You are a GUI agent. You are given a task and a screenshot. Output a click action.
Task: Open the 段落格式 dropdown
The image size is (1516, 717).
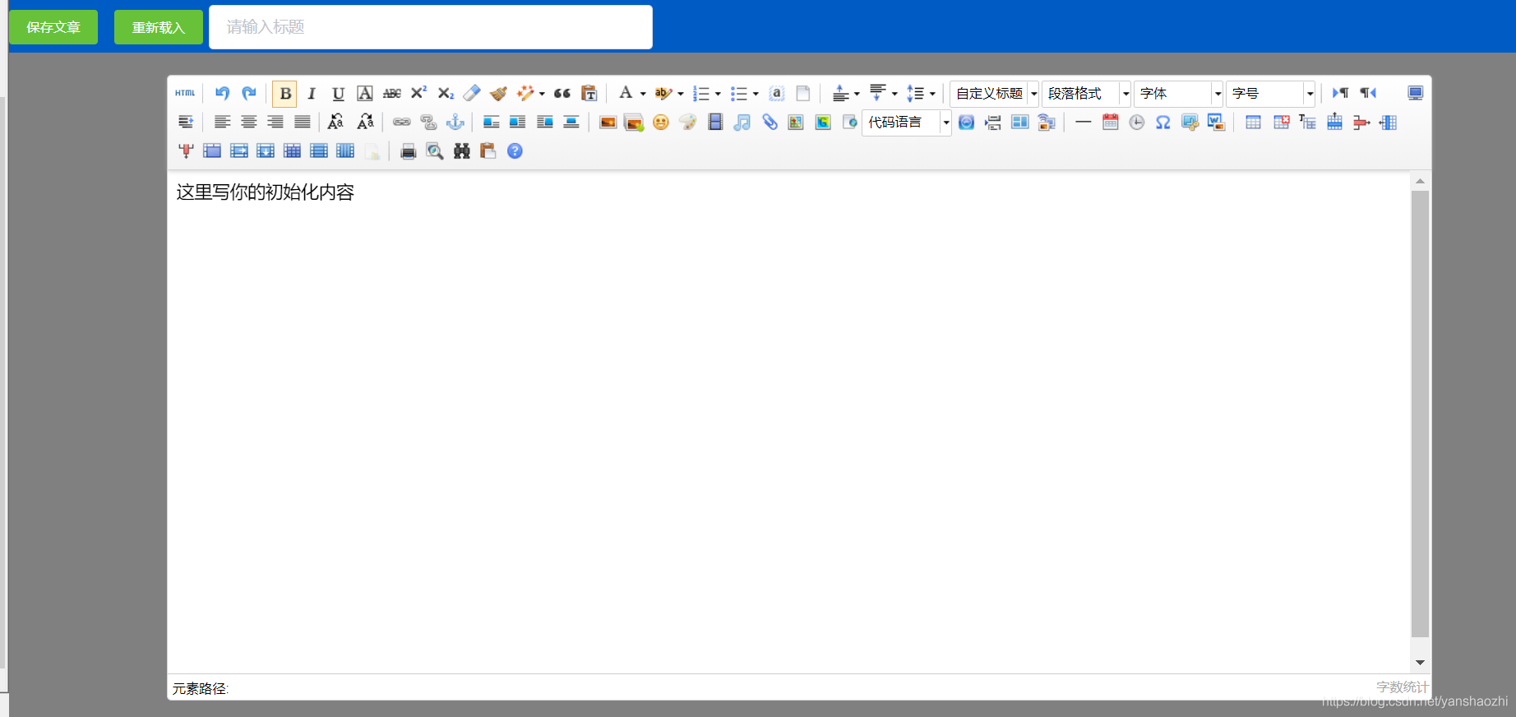point(1087,94)
